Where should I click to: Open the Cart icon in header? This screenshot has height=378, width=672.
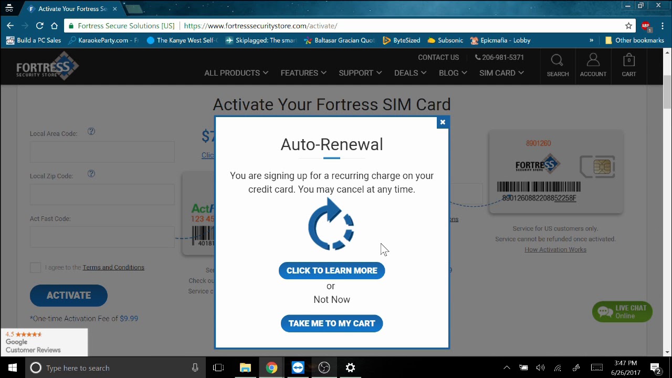coord(629,66)
